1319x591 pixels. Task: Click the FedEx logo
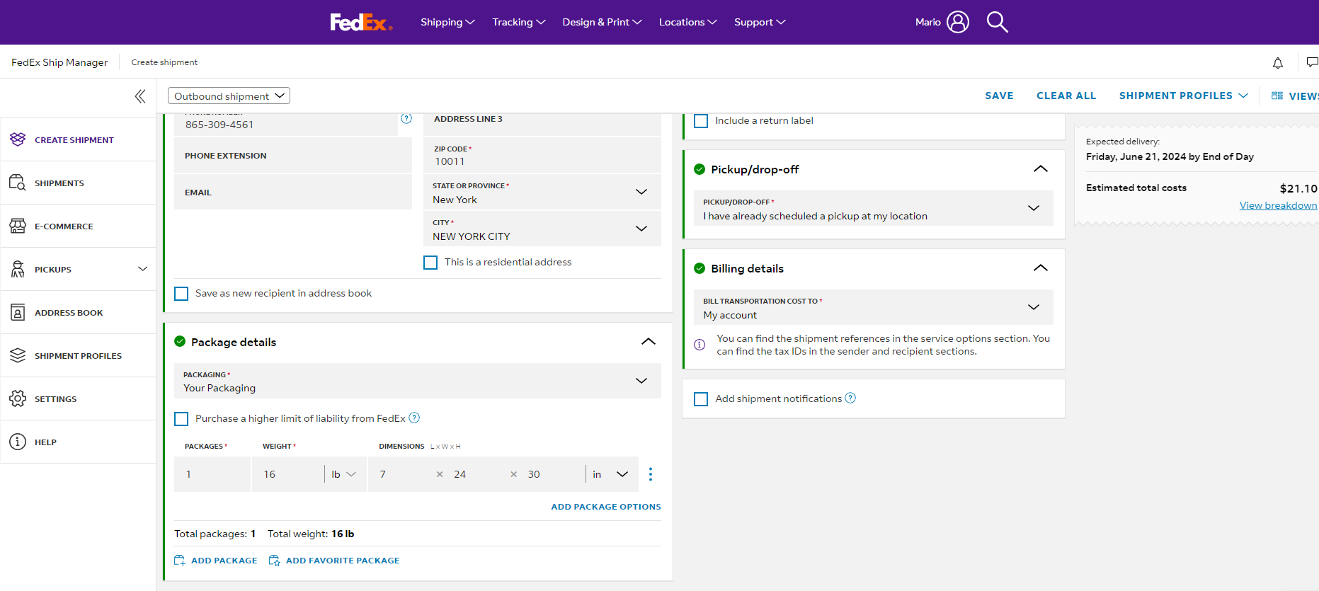[x=361, y=23]
